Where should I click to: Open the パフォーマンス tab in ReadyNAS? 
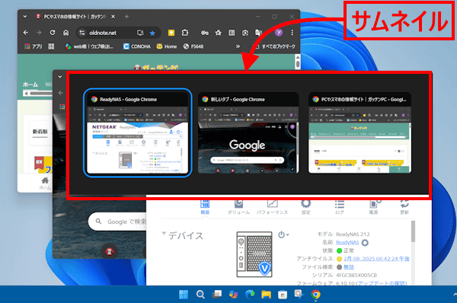click(x=272, y=207)
